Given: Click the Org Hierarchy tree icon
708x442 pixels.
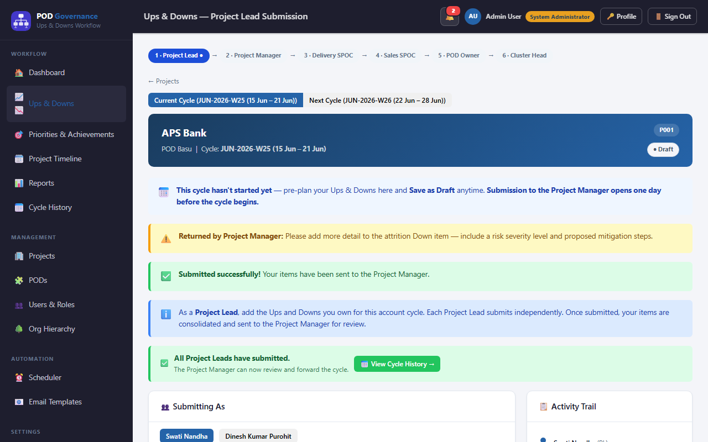Looking at the screenshot, I should pyautogui.click(x=19, y=329).
